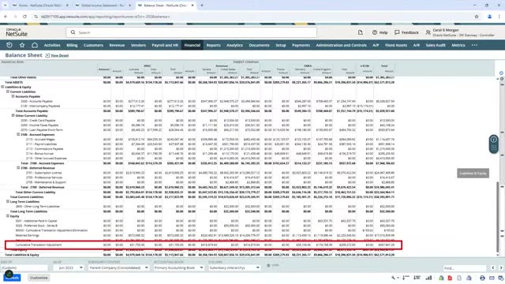
Task: Open the Recent Records clock icon
Action: coord(9,45)
